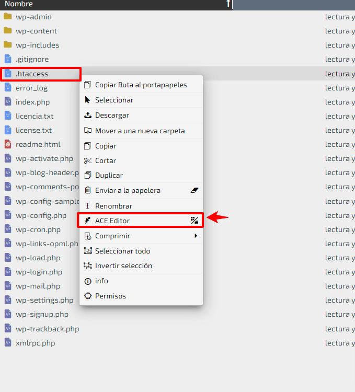Click the archive icon beside Comprimir
Viewport: 355px width, 392px height.
pyautogui.click(x=87, y=236)
